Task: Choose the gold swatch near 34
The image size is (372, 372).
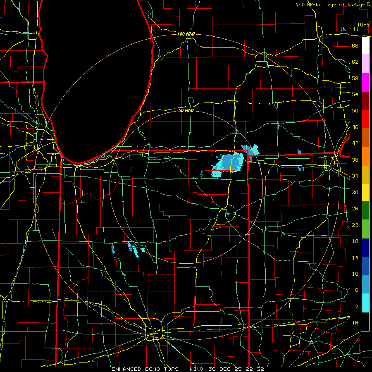Action: tap(365, 175)
